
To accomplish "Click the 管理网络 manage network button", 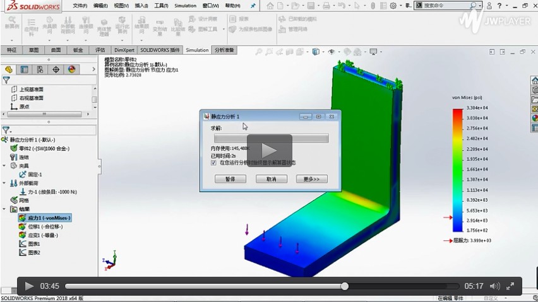I will pos(293,29).
